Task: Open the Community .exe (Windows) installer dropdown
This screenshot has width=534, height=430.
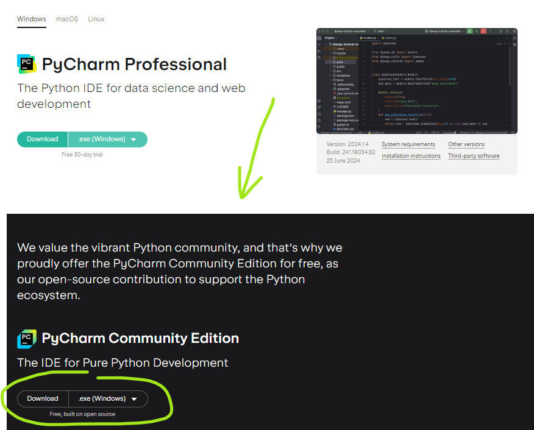Action: tap(108, 399)
